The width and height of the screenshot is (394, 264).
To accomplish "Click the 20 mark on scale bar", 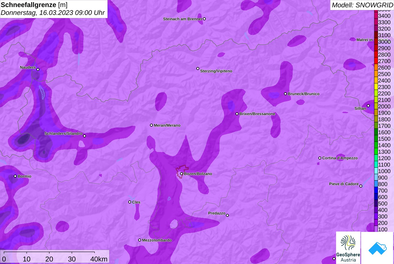I will pos(49,259).
